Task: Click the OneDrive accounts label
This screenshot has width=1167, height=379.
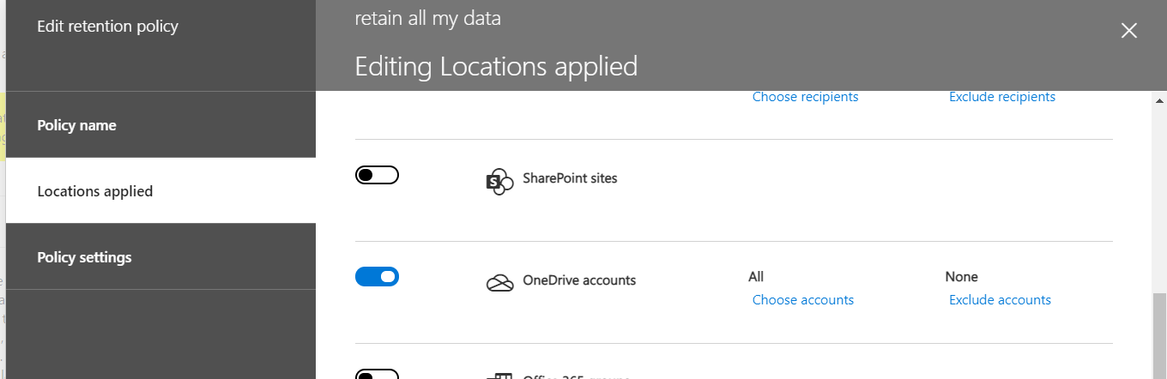Action: click(x=579, y=280)
